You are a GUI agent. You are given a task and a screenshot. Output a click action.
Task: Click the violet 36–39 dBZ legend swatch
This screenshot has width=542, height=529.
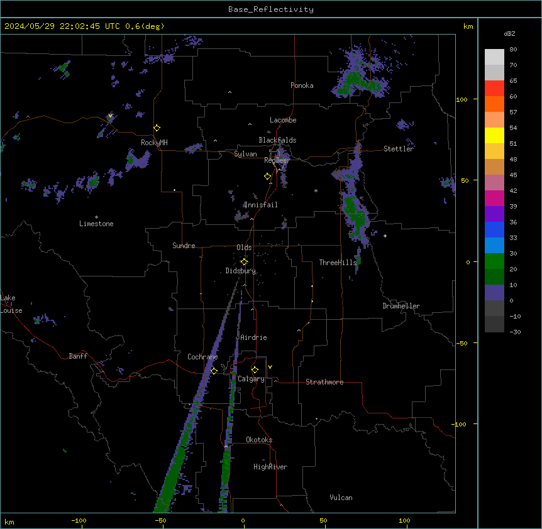coord(494,214)
